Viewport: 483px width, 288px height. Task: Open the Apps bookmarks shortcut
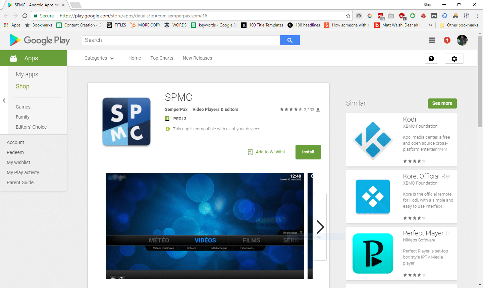[x=12, y=25]
